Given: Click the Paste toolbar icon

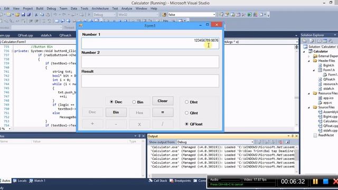Looking at the screenshot, I should (48, 15).
